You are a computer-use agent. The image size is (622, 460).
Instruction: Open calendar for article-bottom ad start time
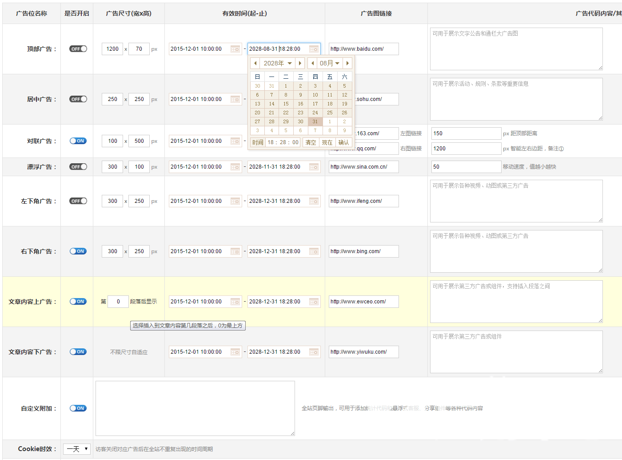[235, 352]
